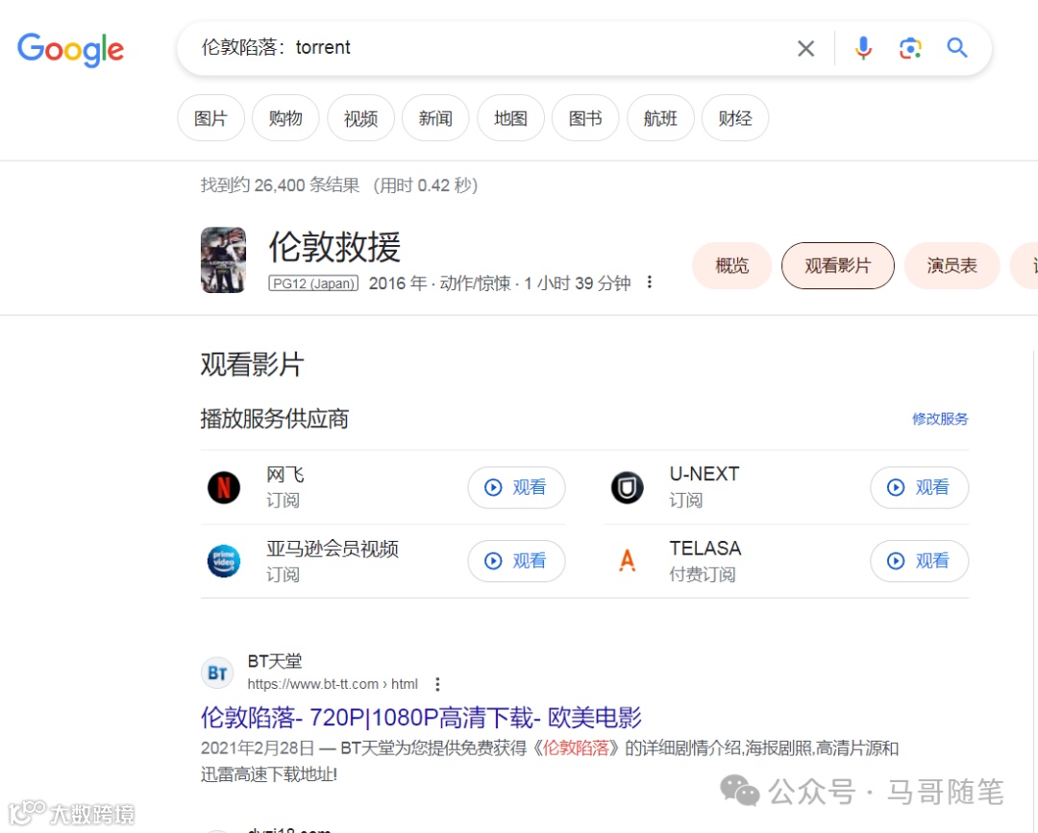Select the 视频 filter chip

[360, 118]
